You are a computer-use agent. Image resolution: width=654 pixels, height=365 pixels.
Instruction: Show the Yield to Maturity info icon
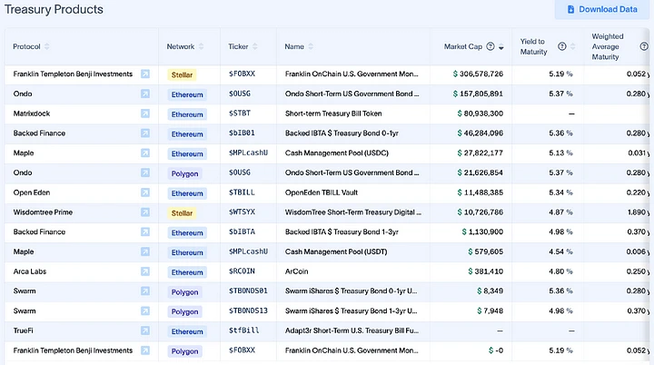click(x=561, y=46)
